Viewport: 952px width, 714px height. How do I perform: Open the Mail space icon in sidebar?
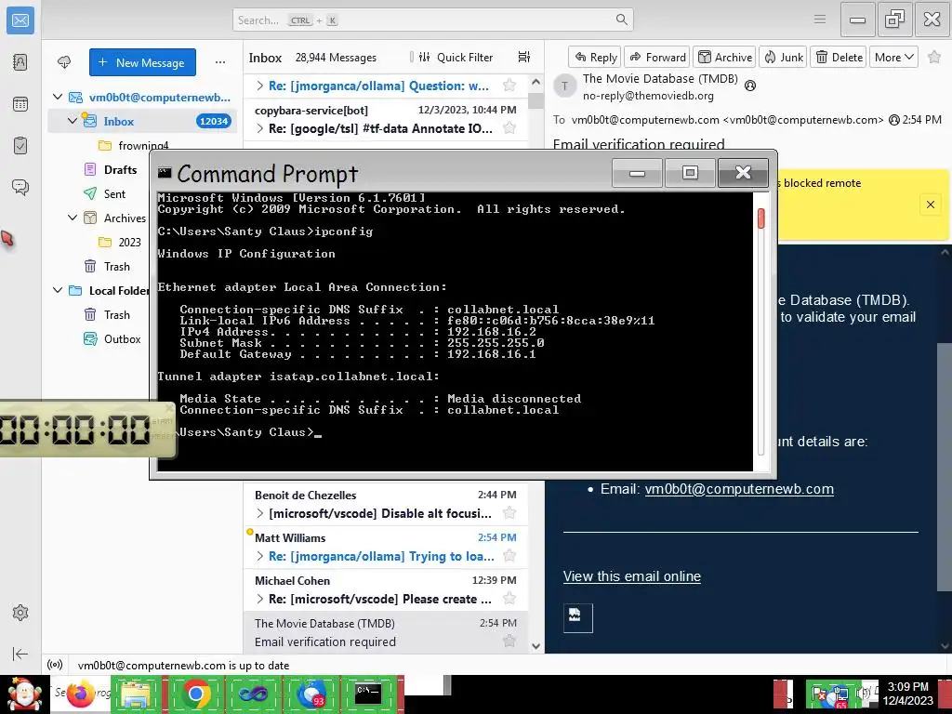[20, 20]
